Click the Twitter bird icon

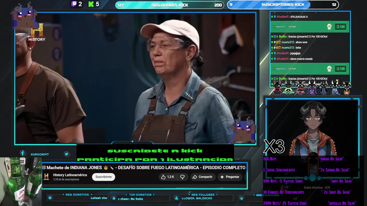point(67,154)
